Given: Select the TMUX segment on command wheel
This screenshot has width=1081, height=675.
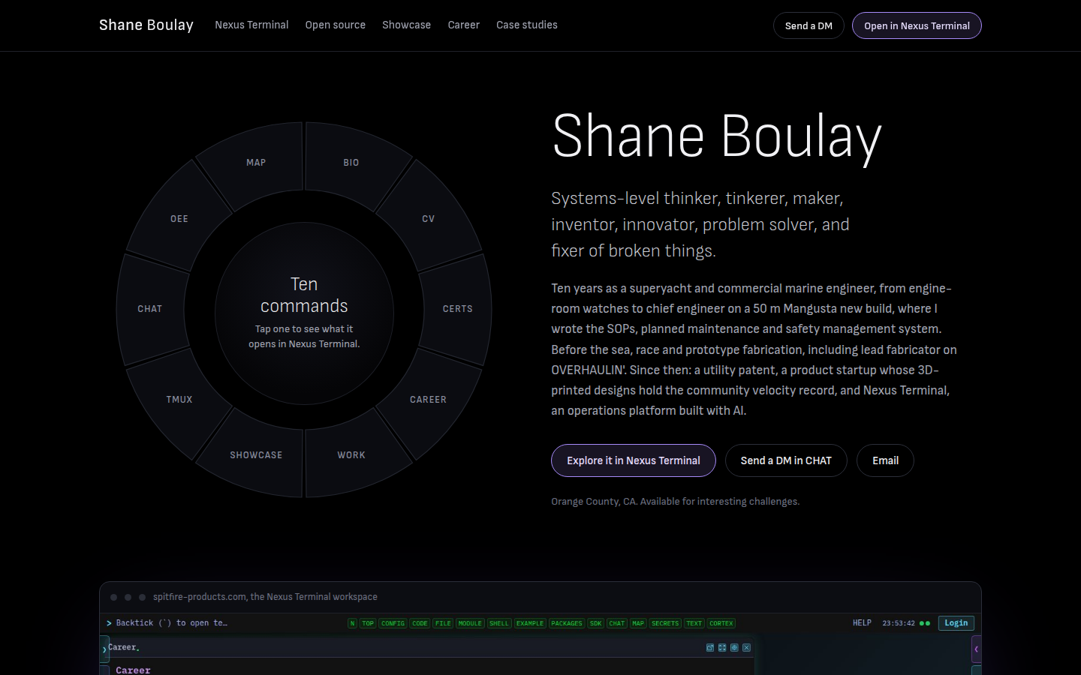Looking at the screenshot, I should [179, 400].
